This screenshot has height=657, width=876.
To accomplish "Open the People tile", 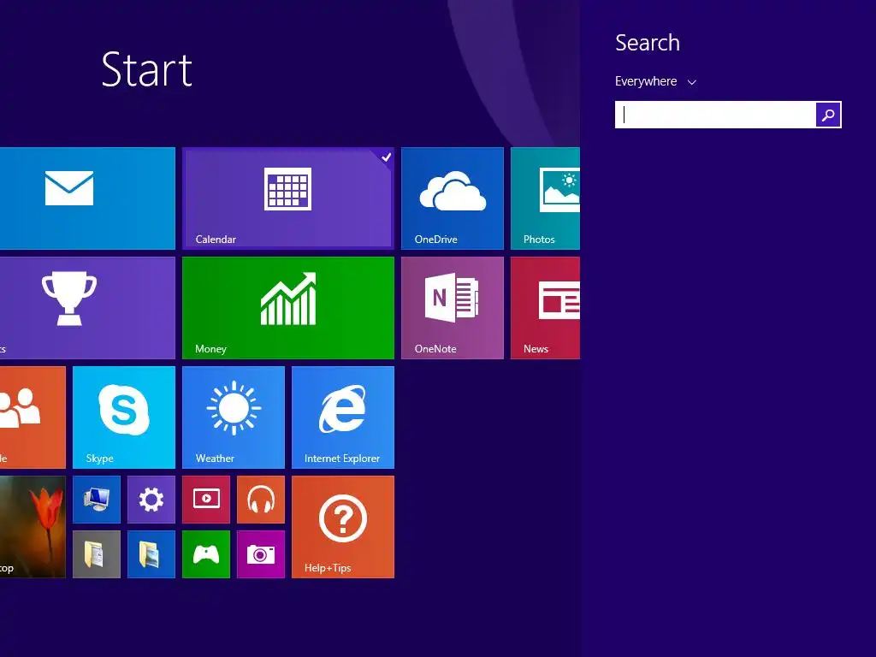I will (x=33, y=417).
